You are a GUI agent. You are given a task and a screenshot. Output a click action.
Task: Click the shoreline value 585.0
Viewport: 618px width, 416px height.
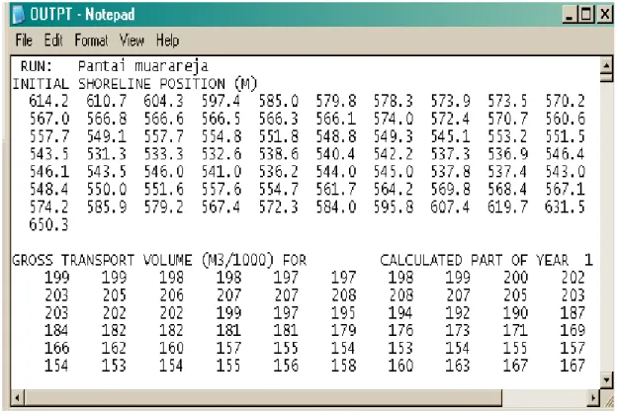pos(279,101)
